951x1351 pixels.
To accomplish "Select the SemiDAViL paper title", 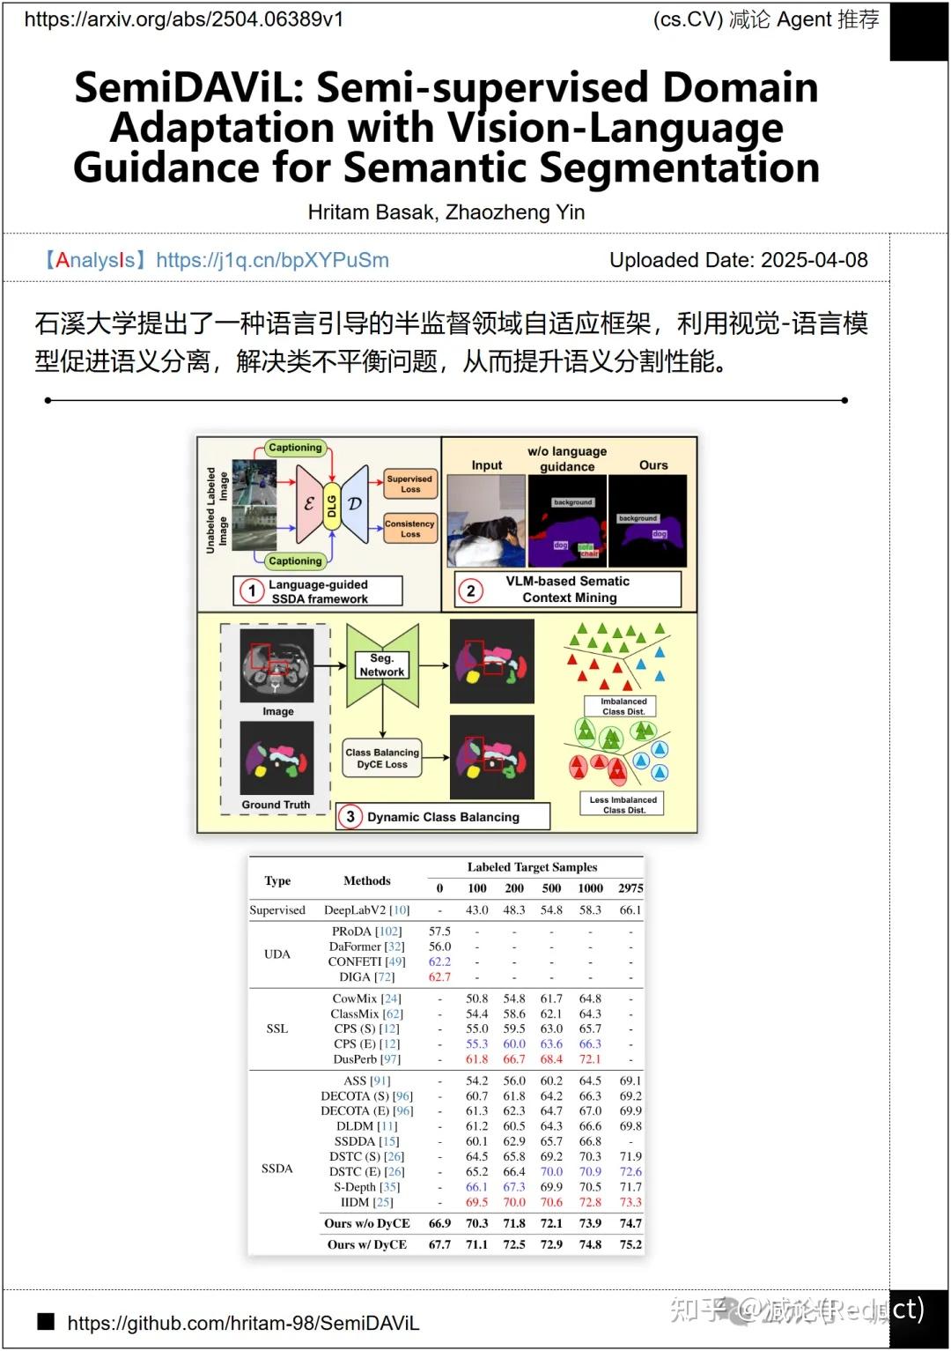I will click(446, 127).
